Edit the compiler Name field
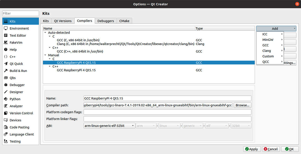Viewport: 301px width, 154px height. pyautogui.click(x=167, y=98)
